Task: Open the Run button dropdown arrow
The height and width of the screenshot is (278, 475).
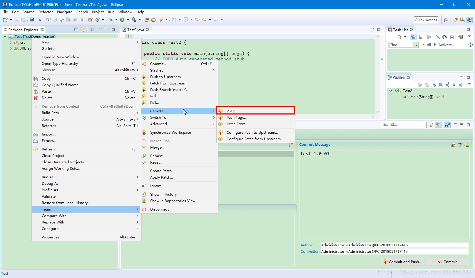Action: coord(128,20)
